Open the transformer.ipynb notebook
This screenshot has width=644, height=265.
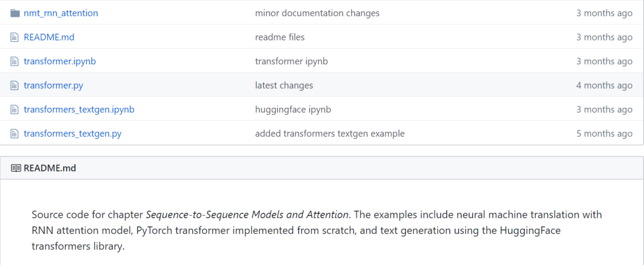pyautogui.click(x=60, y=61)
